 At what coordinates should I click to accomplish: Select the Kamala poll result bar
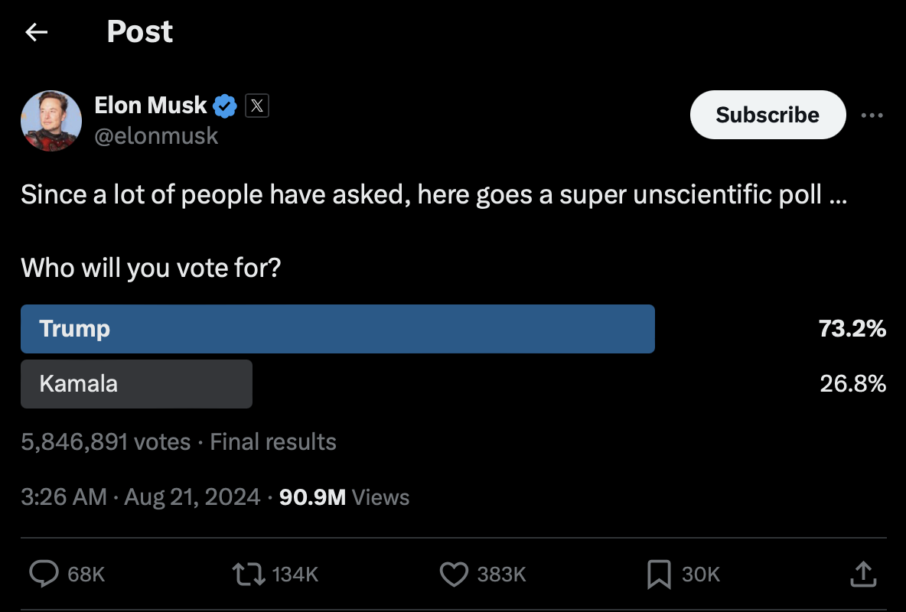pyautogui.click(x=136, y=383)
